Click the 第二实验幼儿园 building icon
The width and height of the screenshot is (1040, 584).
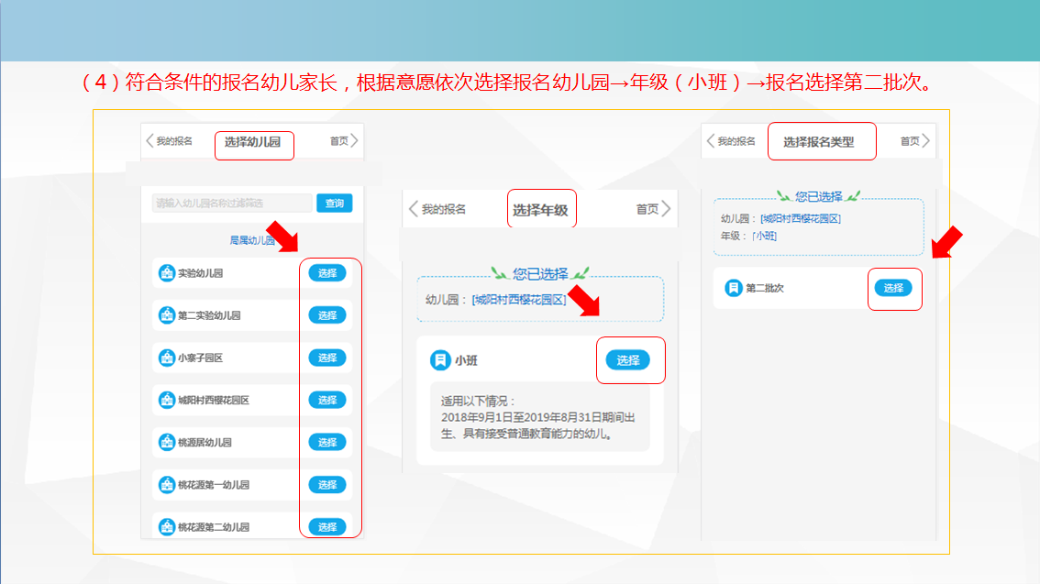pyautogui.click(x=167, y=315)
